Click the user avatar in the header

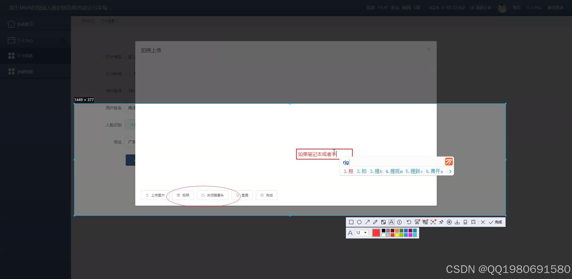click(502, 8)
